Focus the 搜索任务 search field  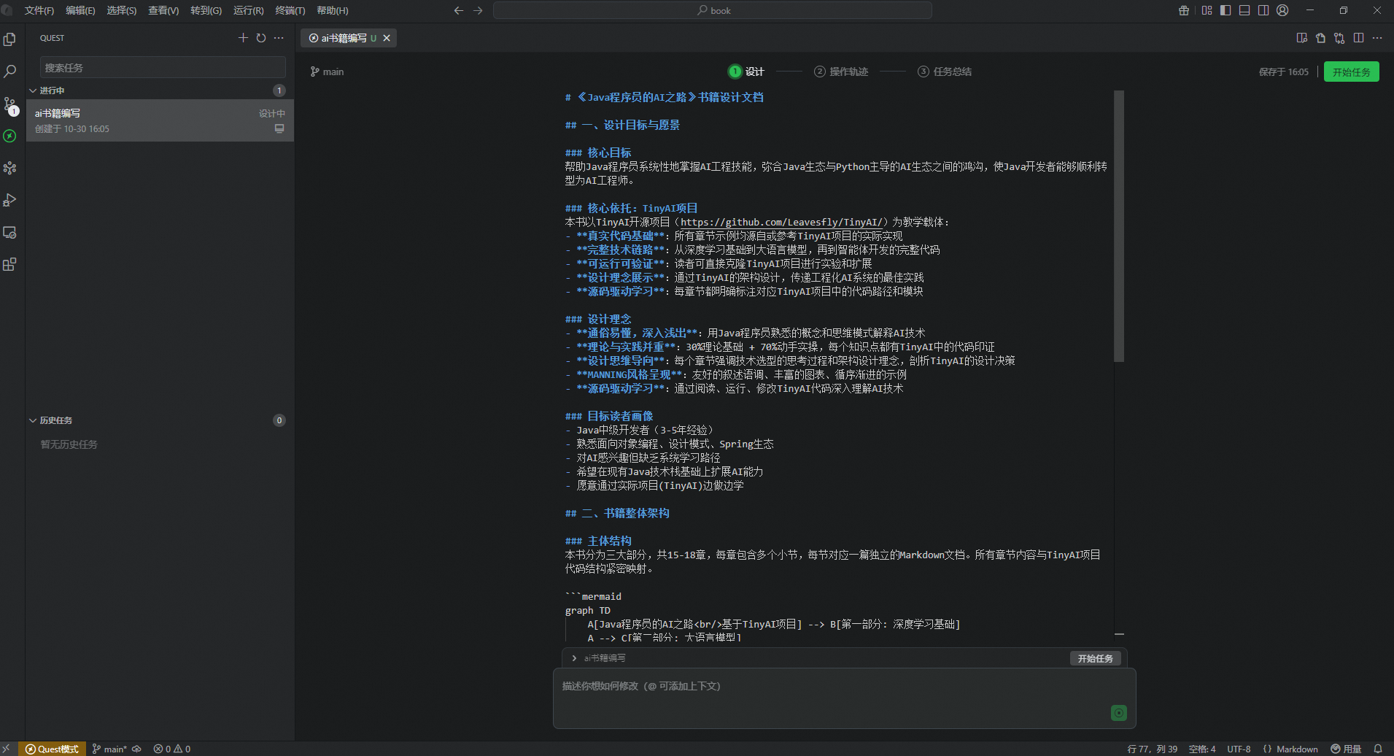(163, 67)
